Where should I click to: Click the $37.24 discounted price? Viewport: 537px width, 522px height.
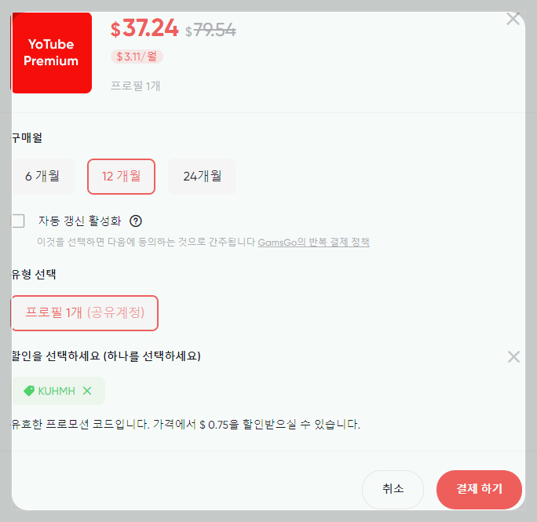tap(144, 28)
